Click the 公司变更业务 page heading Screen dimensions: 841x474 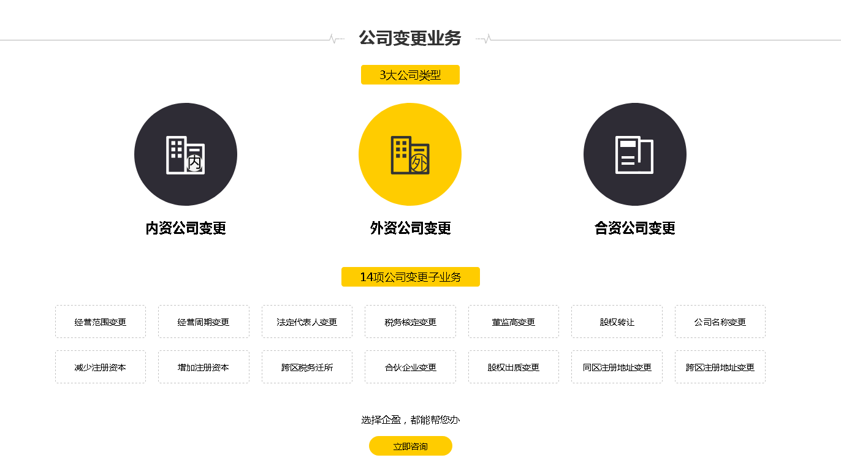click(x=410, y=39)
